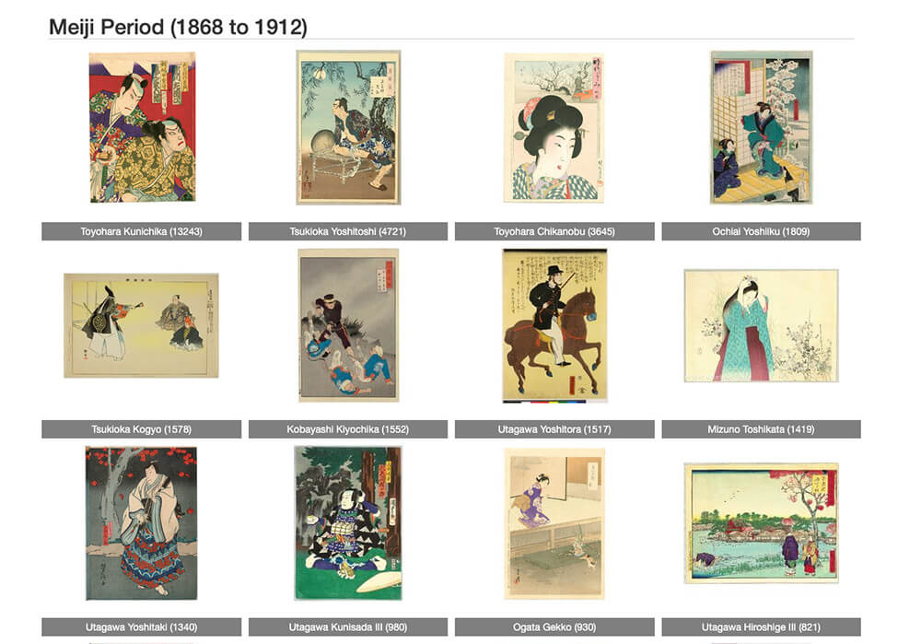Open the Toyohara Kunichika print thumbnail
The image size is (921, 644).
142,127
